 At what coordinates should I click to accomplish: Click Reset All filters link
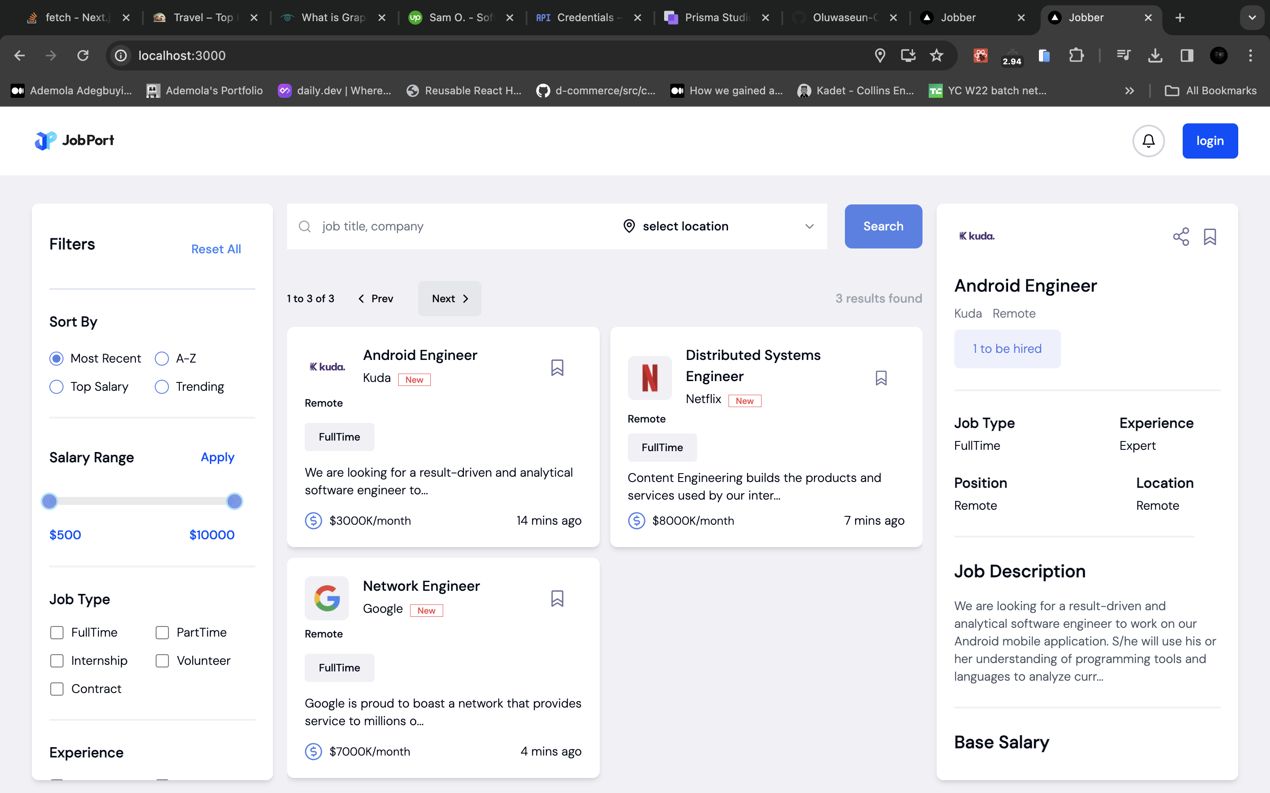tap(216, 249)
